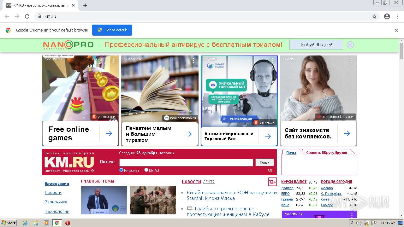
Task: Open 'Курсы валют' heading link
Action: [294, 182]
